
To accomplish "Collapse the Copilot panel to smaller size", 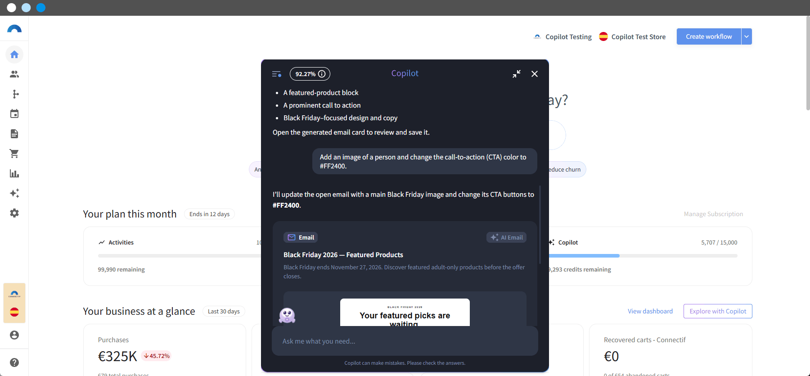I will click(x=517, y=74).
